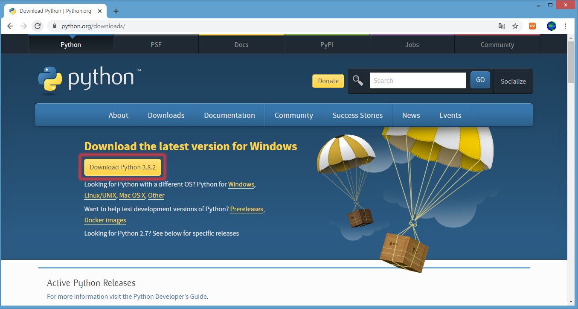This screenshot has width=578, height=309.
Task: Open the Documentation menu
Action: (x=229, y=115)
